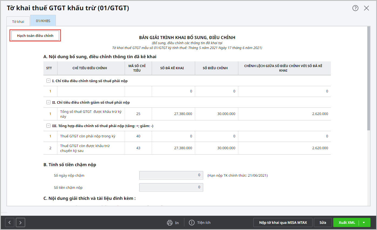Collapse section III Tổng hợp điều chỉnh
The image size is (377, 230).
(x=48, y=126)
